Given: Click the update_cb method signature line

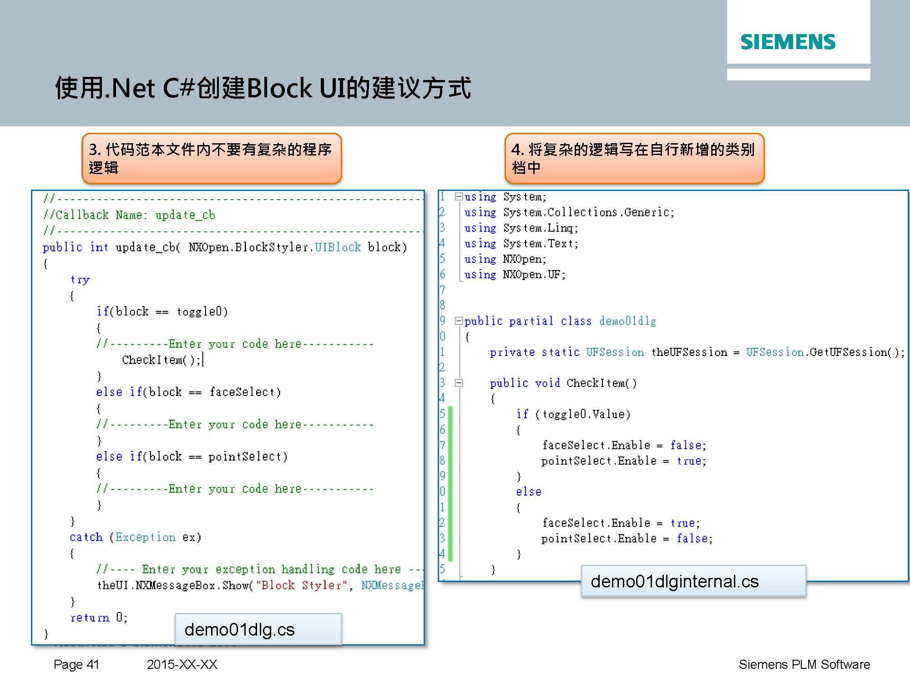Looking at the screenshot, I should coord(225,247).
